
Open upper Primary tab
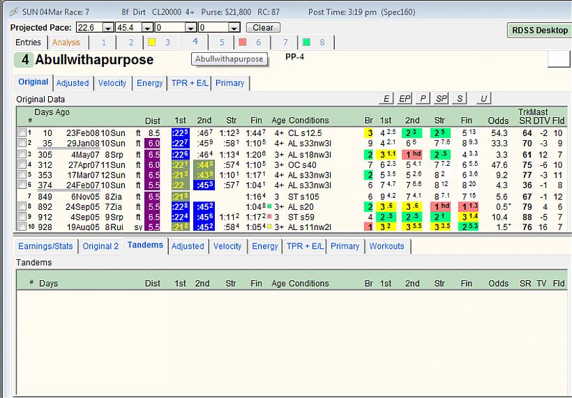[229, 83]
